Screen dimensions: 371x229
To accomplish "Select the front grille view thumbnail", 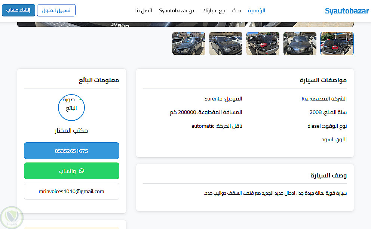I will click(300, 43).
